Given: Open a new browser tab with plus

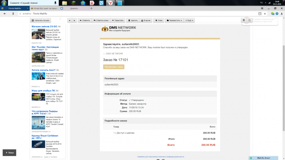Looking at the screenshot, I should (91, 9).
